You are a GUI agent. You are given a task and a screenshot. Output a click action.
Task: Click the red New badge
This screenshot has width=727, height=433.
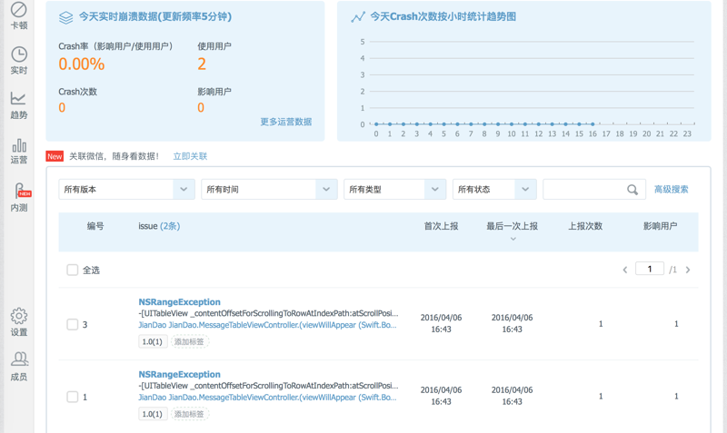[x=55, y=156]
